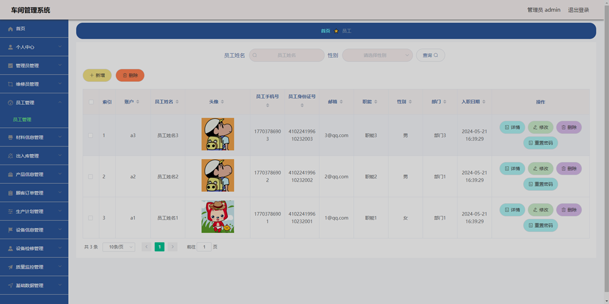Click 退出登录 in the top bar
Image resolution: width=609 pixels, height=304 pixels.
coord(578,10)
